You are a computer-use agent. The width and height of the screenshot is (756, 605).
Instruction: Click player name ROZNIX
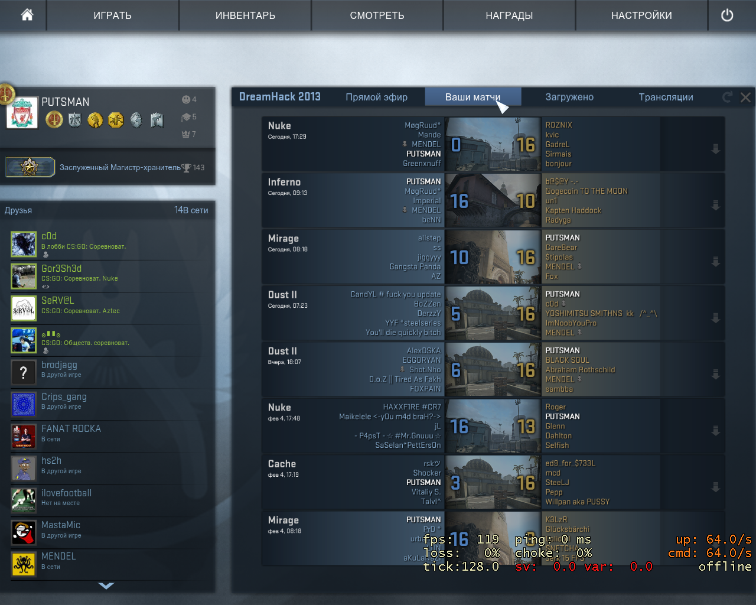(559, 125)
